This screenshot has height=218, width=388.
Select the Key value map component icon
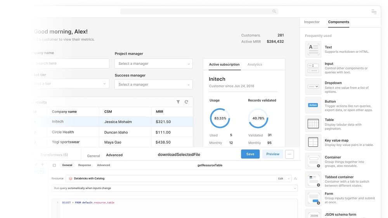pos(313,142)
